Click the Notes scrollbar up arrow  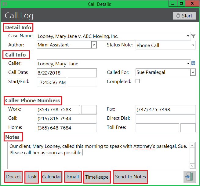coord(192,145)
